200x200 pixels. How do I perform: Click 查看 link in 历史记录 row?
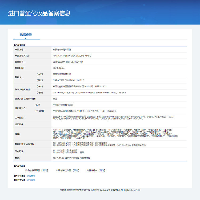82,153
